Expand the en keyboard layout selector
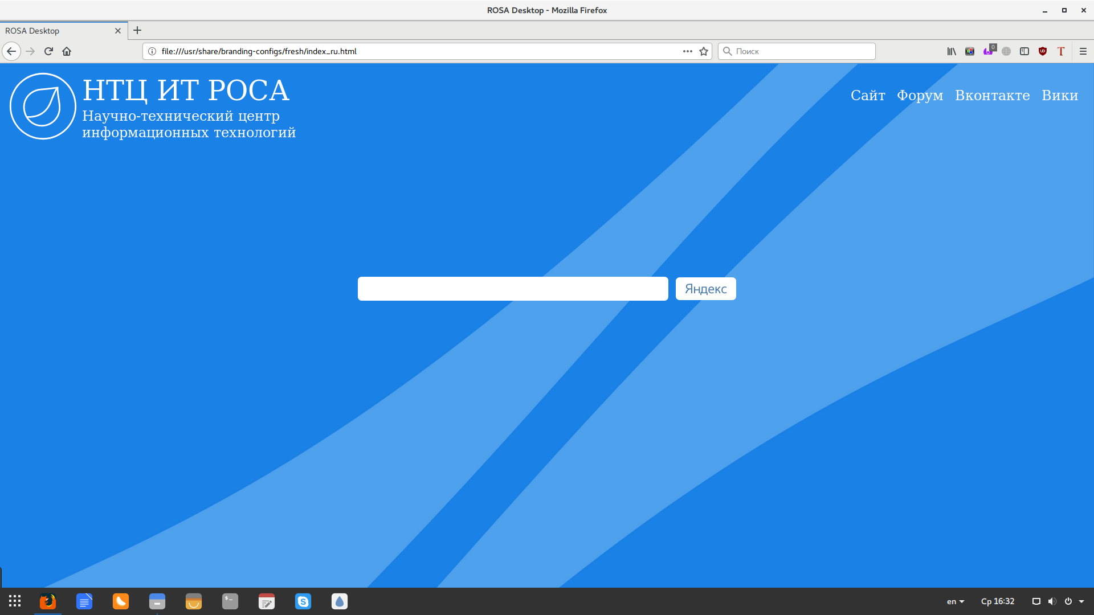The height and width of the screenshot is (615, 1094). [956, 601]
